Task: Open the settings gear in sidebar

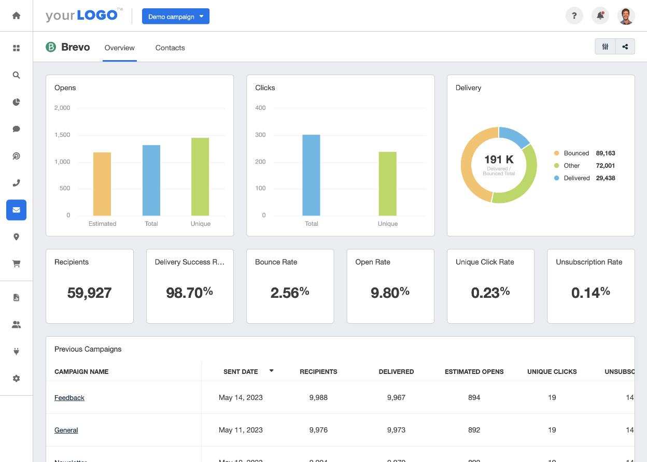Action: (x=16, y=379)
